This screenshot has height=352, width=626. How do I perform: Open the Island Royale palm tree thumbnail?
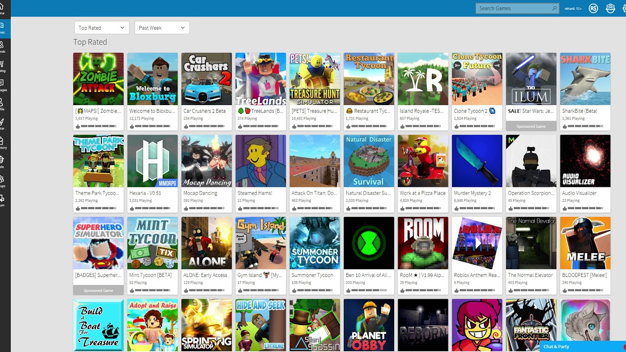tap(423, 79)
